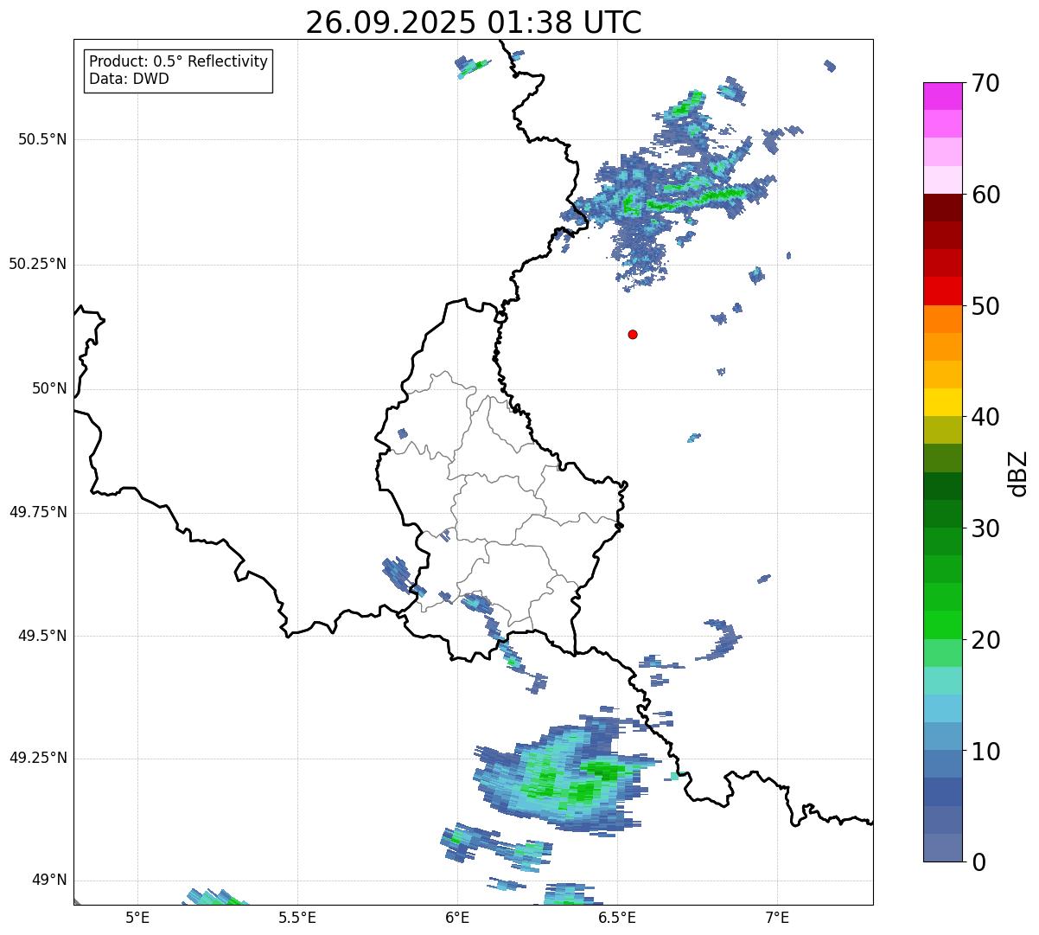Click the 49°N latitude label
1039x935 pixels.
pos(49,880)
